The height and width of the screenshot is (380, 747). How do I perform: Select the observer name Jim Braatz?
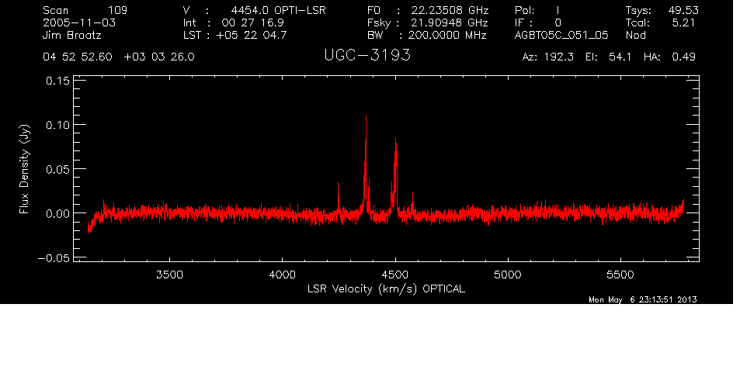click(72, 35)
